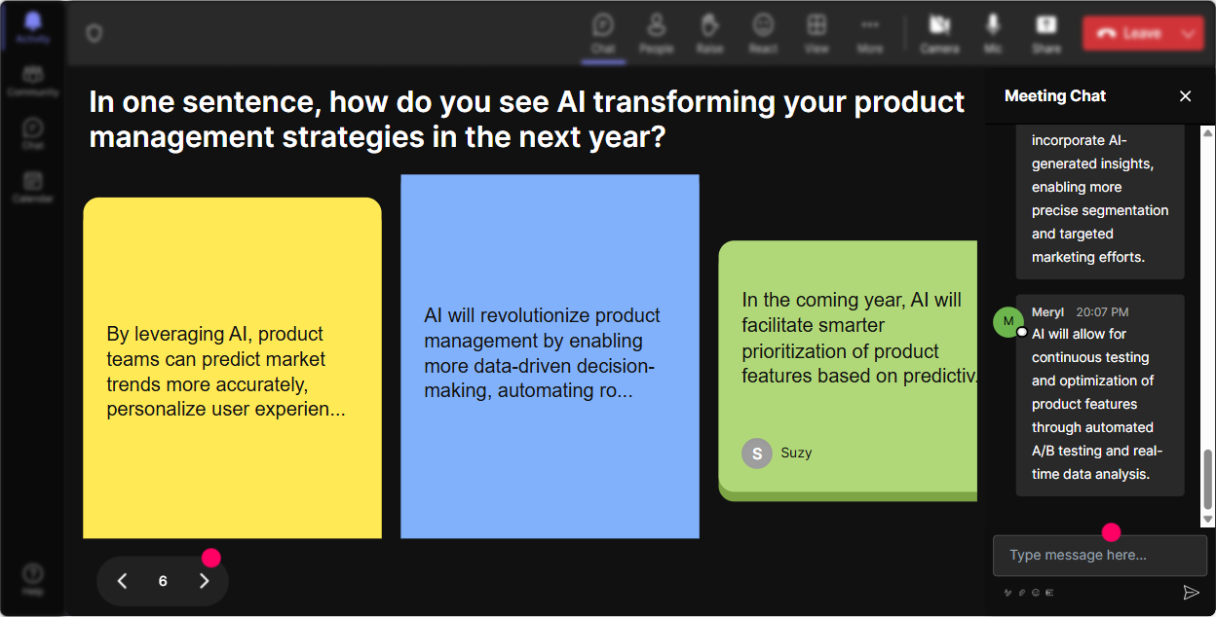Go to the next slide
1216x617 pixels.
click(x=204, y=581)
